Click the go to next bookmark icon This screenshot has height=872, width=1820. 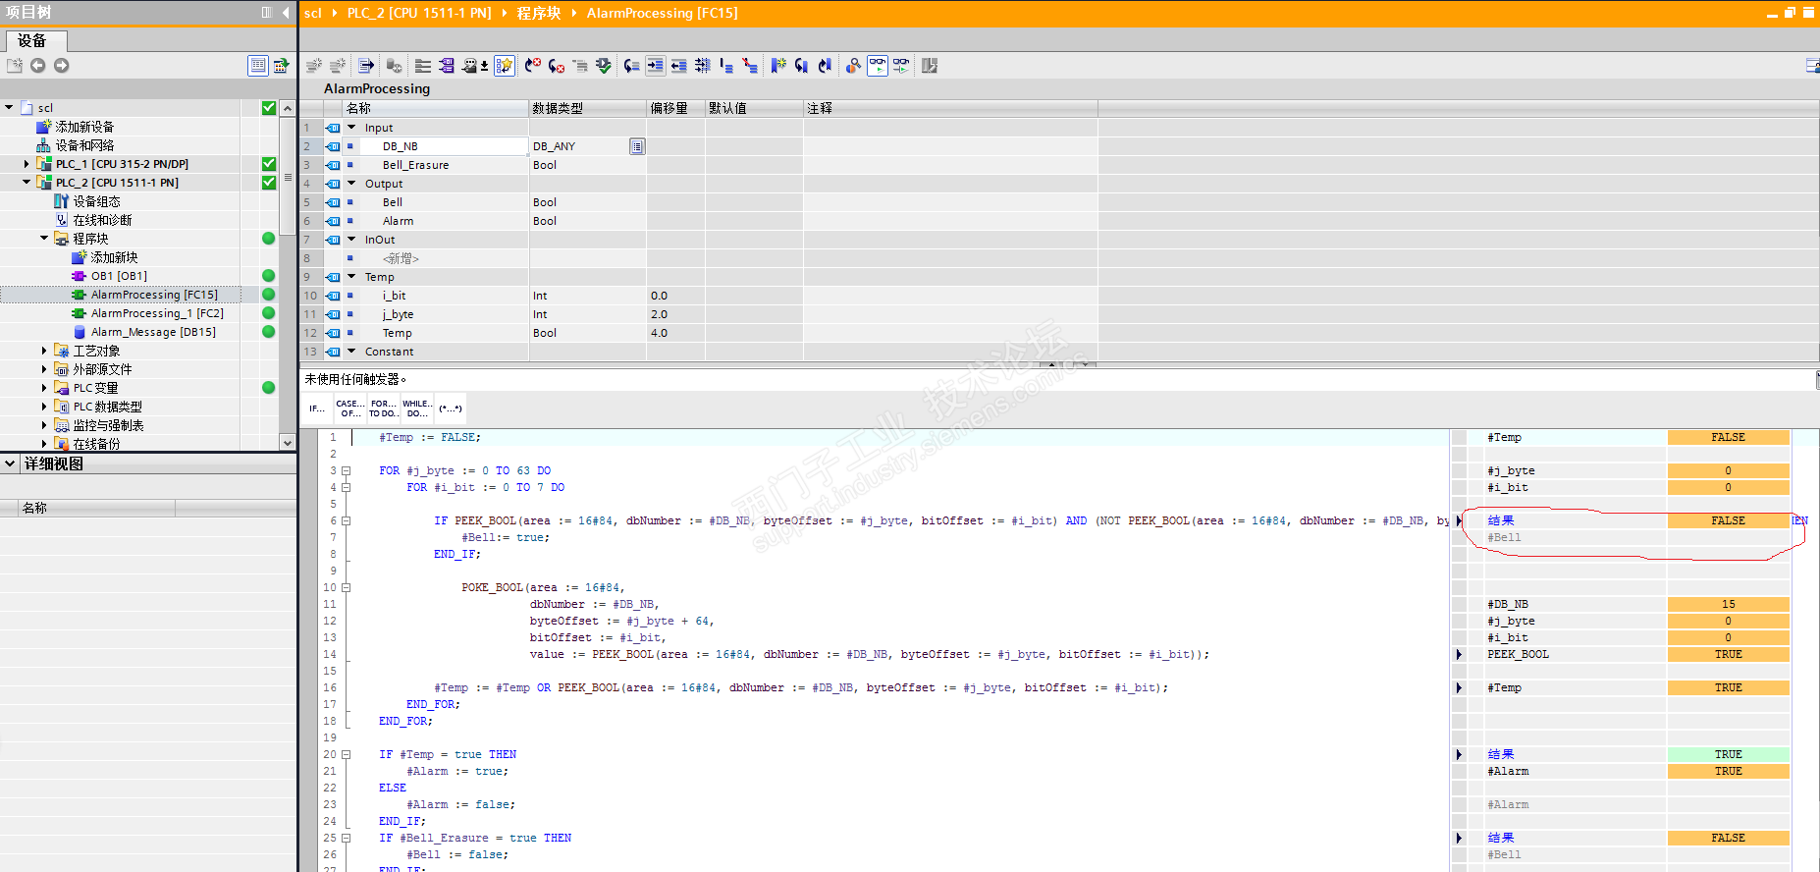click(801, 66)
